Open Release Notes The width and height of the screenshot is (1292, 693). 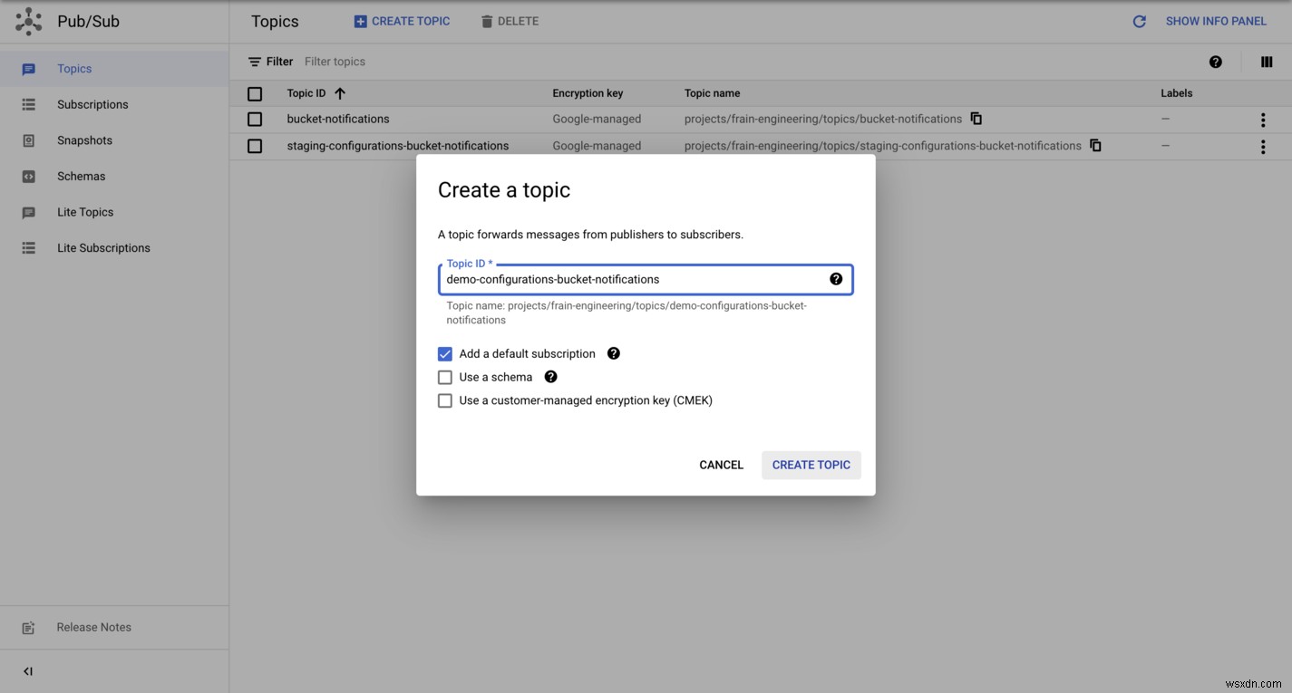tap(92, 626)
